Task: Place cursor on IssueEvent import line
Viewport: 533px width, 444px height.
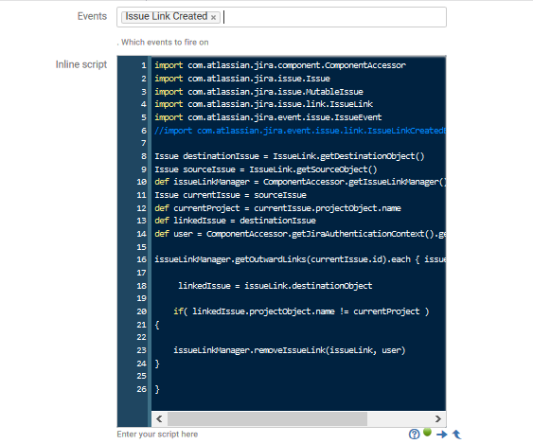Action: tap(268, 117)
